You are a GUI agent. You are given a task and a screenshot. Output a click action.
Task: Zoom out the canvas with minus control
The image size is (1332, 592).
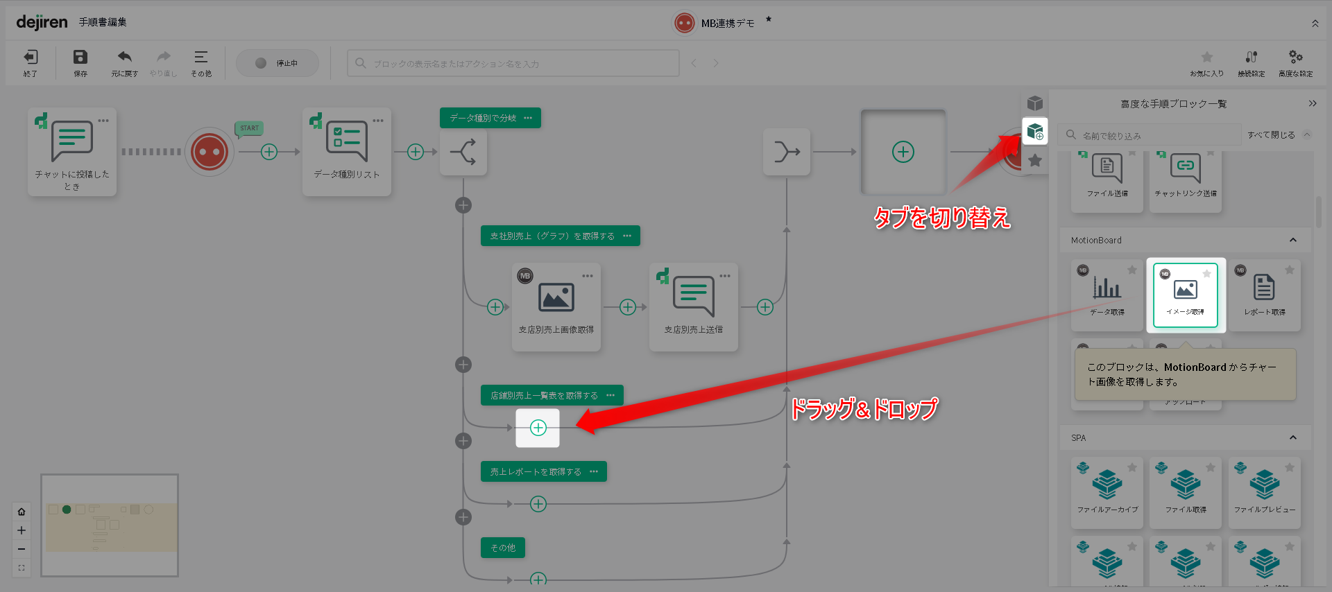22,549
